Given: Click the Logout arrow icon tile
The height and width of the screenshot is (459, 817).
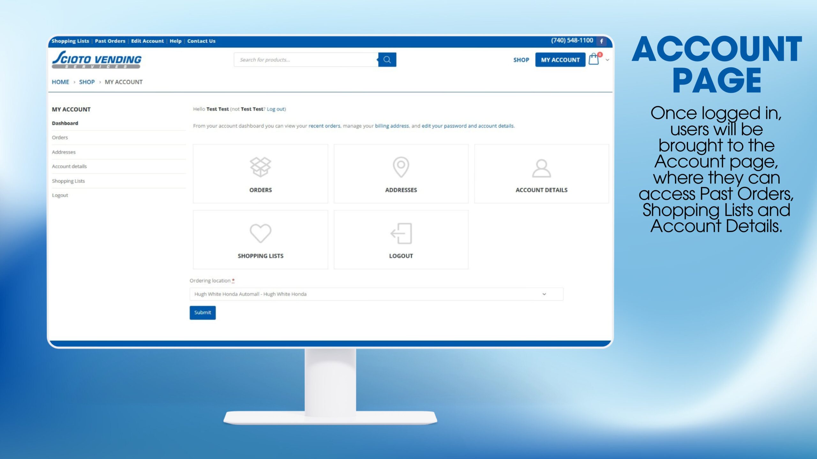Looking at the screenshot, I should click(x=401, y=233).
